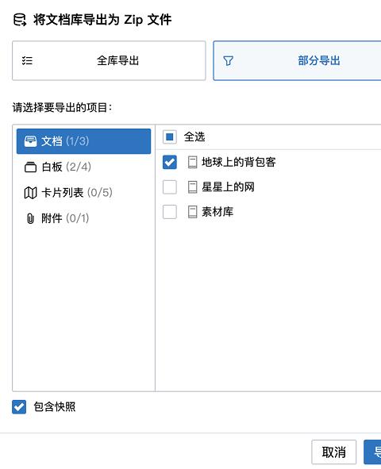Screen dimensions: 381x469
Task: Click the funnel filter icon in 部分导出
Action: point(228,61)
